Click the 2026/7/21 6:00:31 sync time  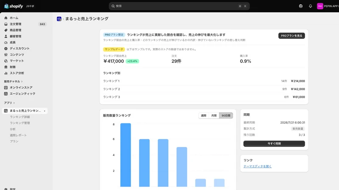coord(292,122)
